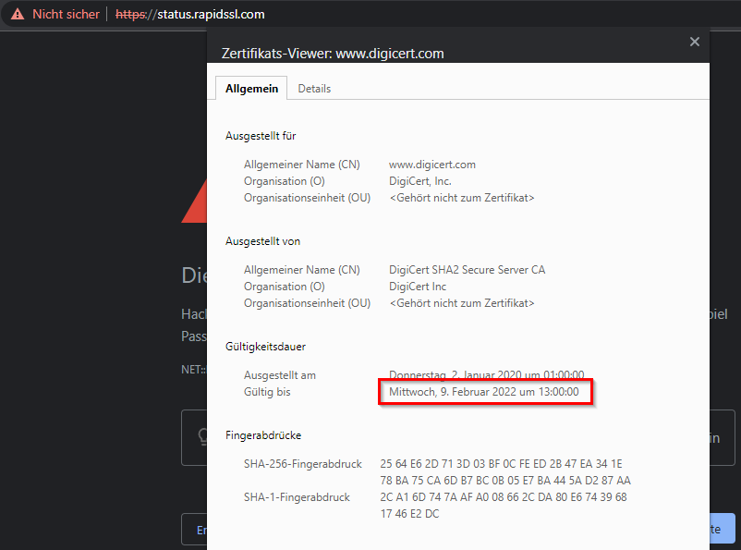Select the Allgemein tab
The height and width of the screenshot is (550, 741).
(251, 89)
